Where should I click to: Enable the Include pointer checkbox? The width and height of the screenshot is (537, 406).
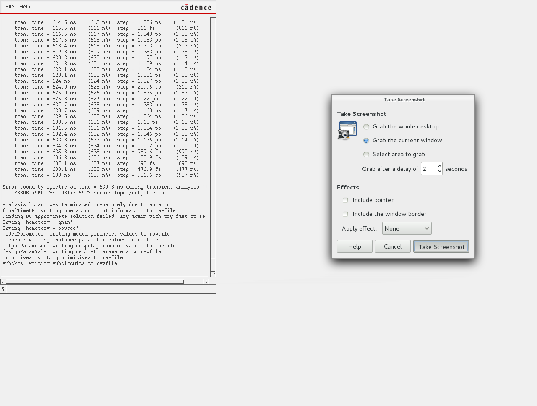345,200
